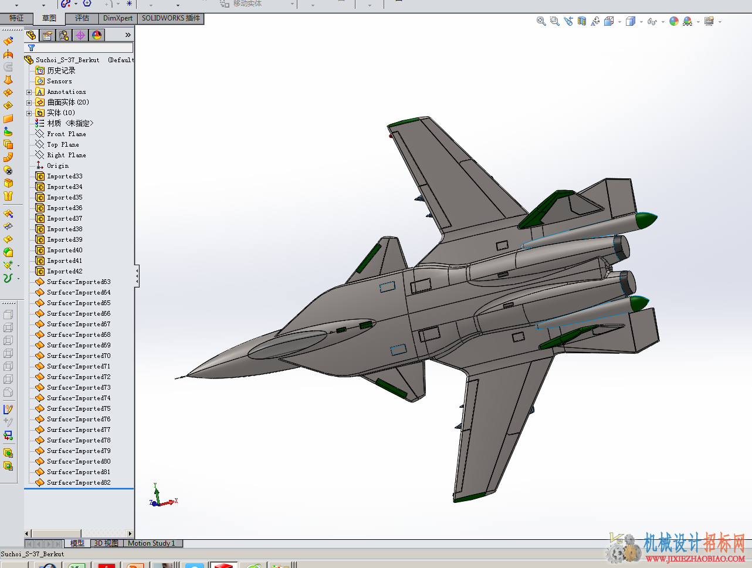752x568 pixels.
Task: Click the Display Style cube icon
Action: 631,21
